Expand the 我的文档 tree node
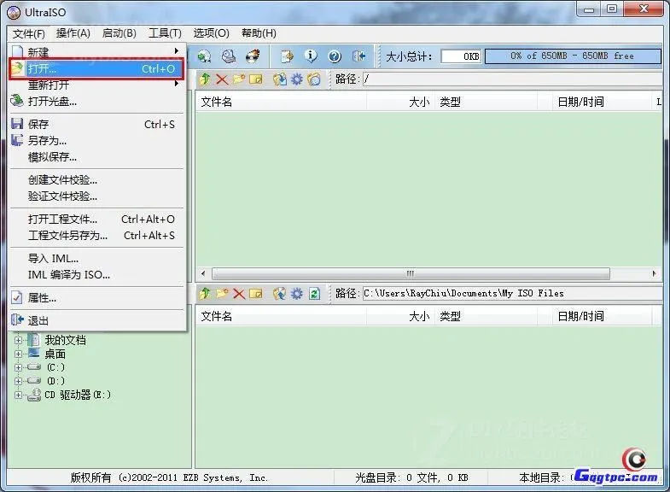The image size is (670, 492). [x=19, y=340]
